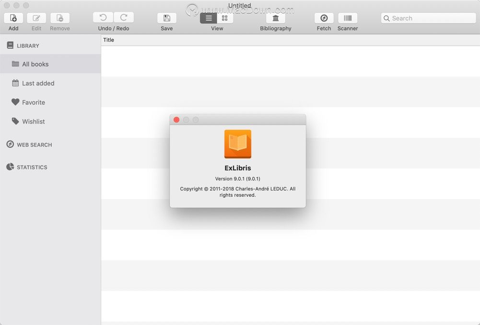
Task: Open the Bibliography tool
Action: (276, 18)
